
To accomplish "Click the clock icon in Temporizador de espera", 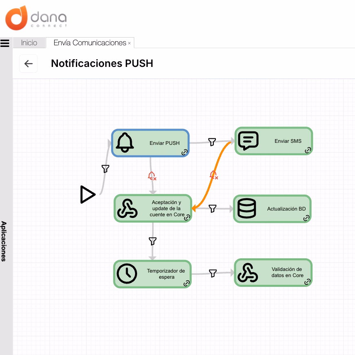I will tap(127, 273).
